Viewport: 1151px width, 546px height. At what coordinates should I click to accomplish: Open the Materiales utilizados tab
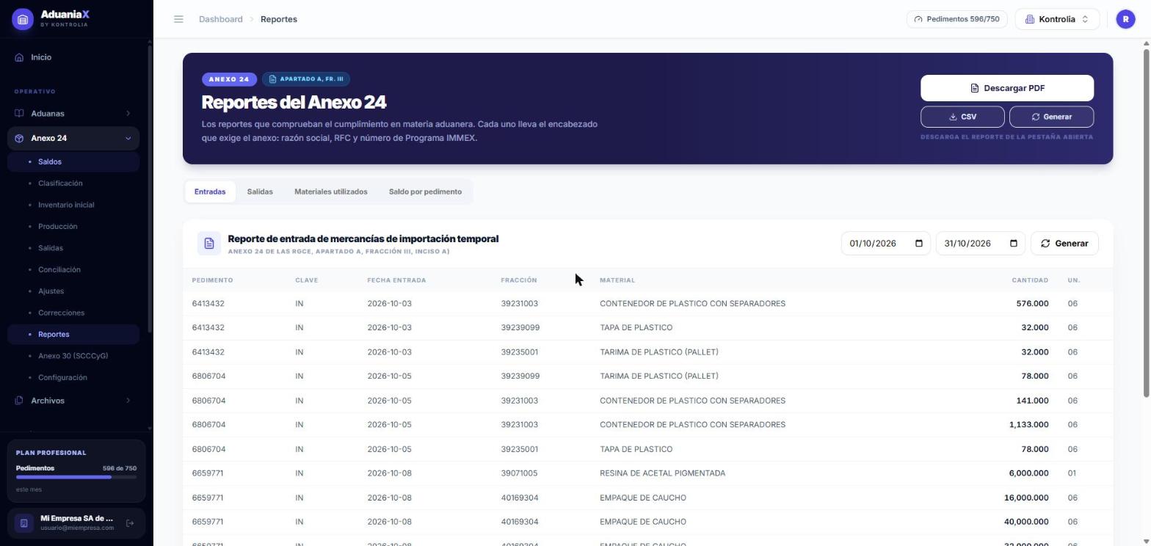click(331, 192)
